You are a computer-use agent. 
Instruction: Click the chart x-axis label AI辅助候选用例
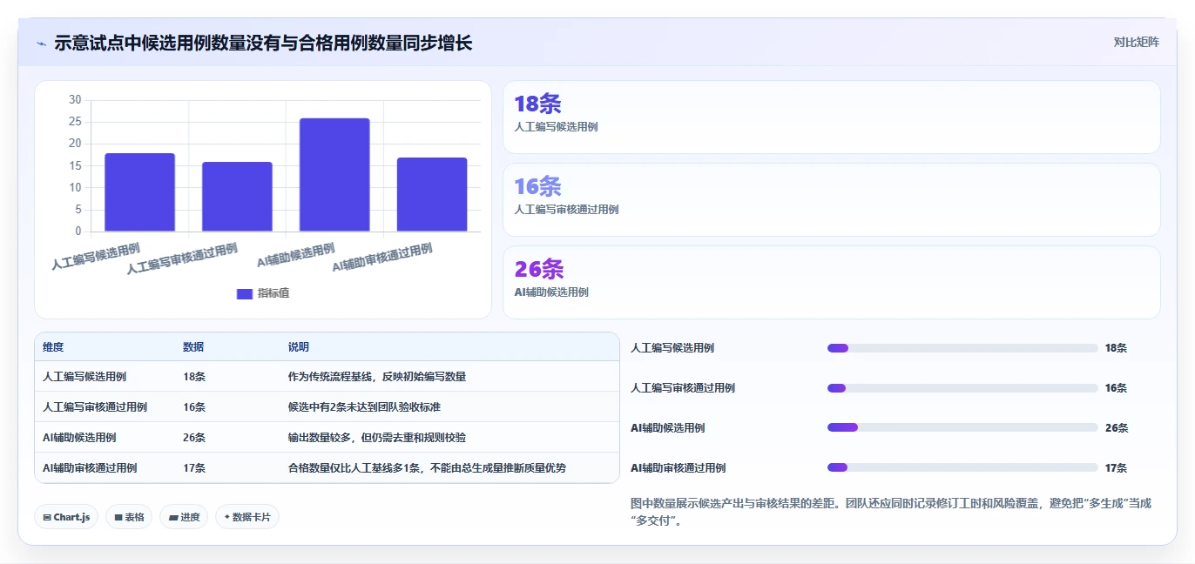(296, 256)
